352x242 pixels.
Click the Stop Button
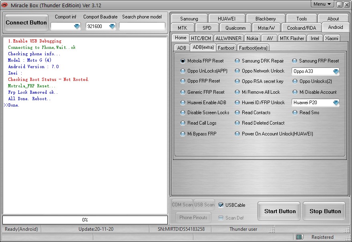coord(324,211)
